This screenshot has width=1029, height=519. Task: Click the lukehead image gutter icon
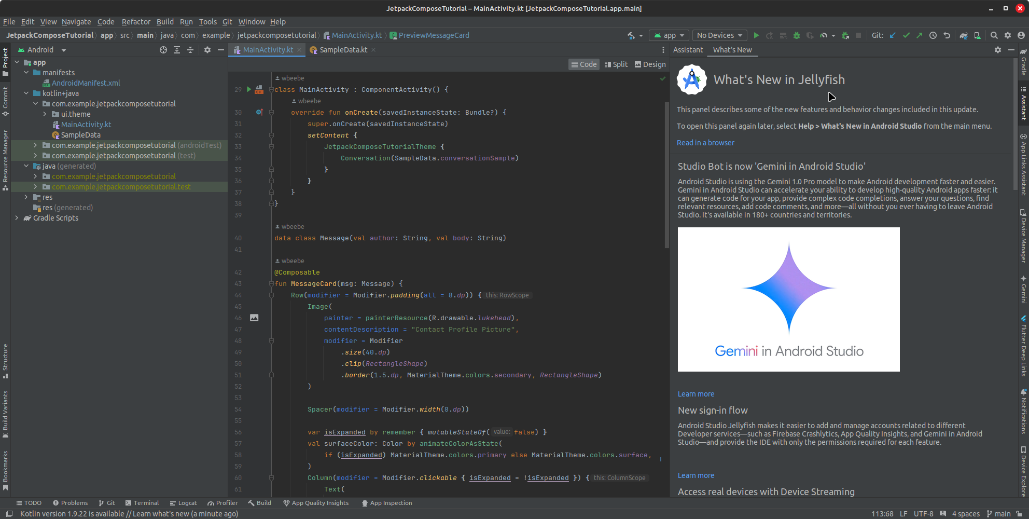[254, 318]
